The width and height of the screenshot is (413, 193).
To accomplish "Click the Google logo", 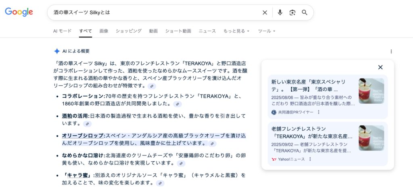I will point(19,12).
